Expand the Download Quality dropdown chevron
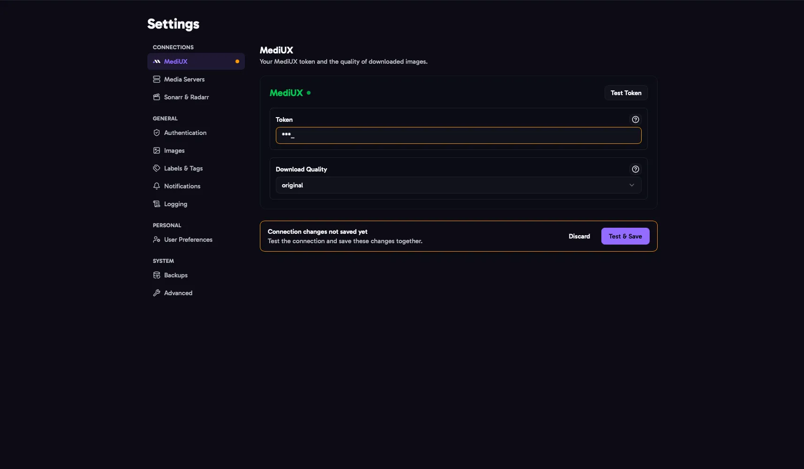The width and height of the screenshot is (804, 469). (632, 185)
